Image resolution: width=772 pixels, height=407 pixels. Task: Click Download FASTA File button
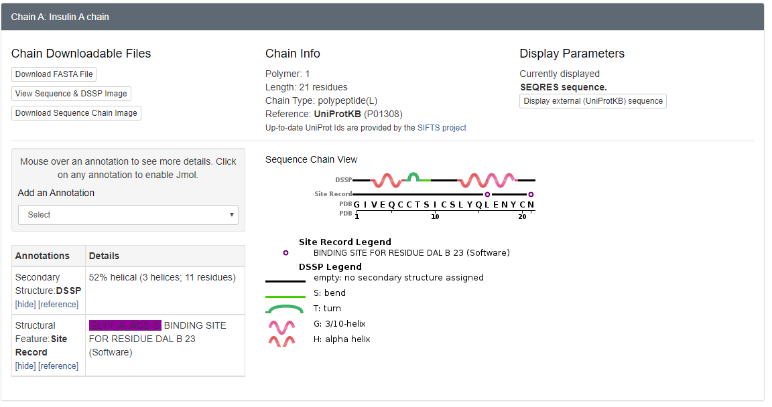point(54,74)
